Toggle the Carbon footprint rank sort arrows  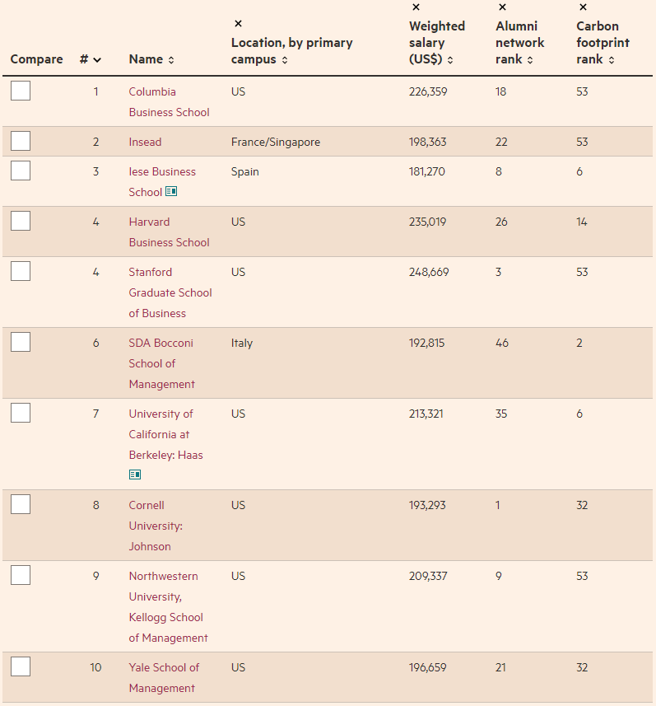612,60
